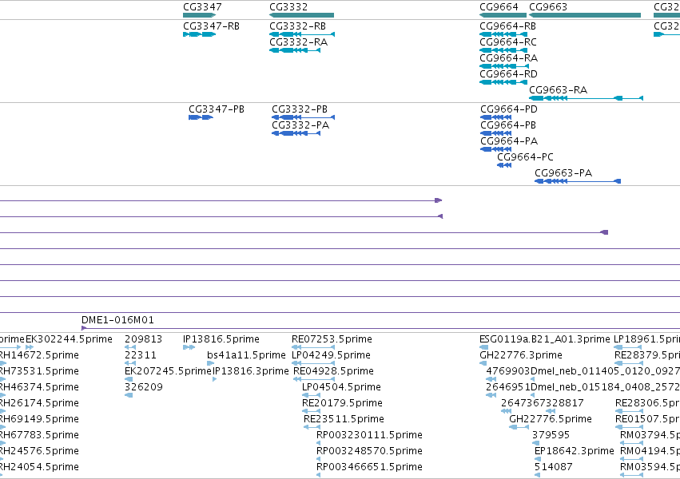Viewport: 680px width, 479px height.
Task: Click the 209813 feature label
Action: (144, 339)
